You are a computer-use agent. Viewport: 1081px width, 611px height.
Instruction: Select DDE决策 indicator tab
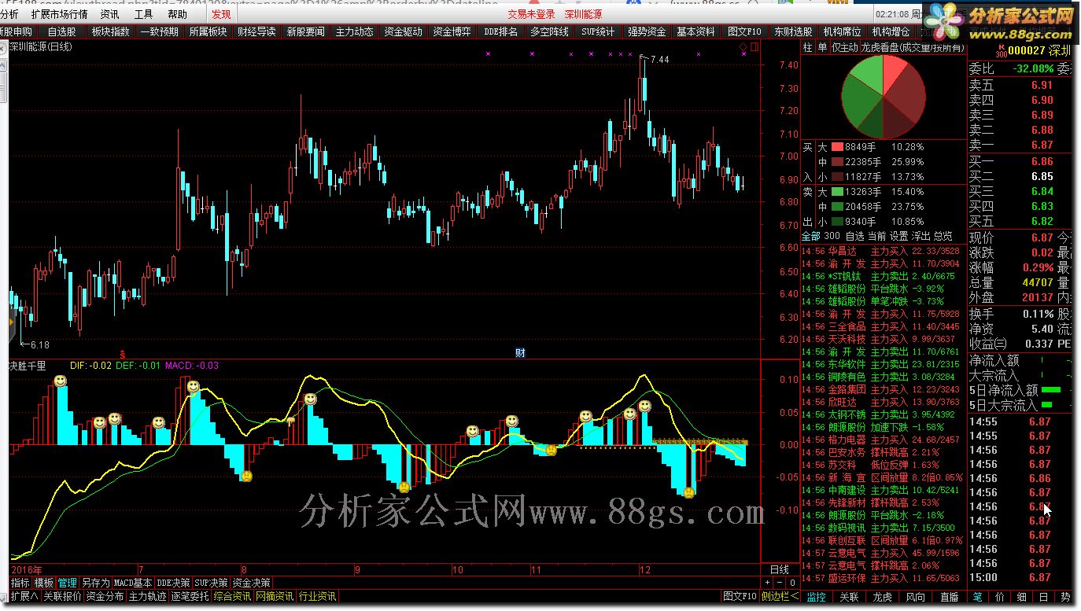(174, 583)
